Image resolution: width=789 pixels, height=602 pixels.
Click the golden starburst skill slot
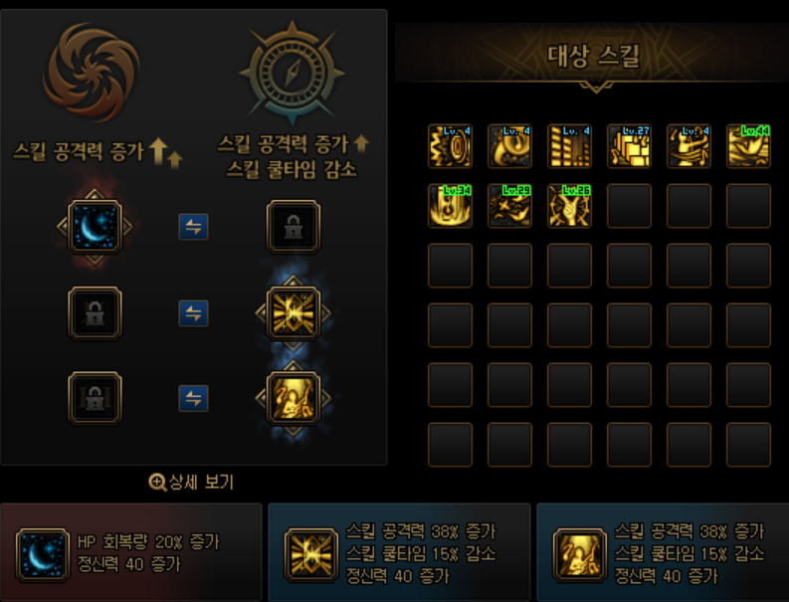tap(294, 313)
